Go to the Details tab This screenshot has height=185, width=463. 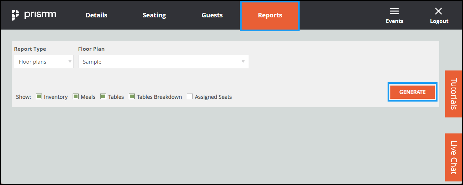[x=96, y=15]
